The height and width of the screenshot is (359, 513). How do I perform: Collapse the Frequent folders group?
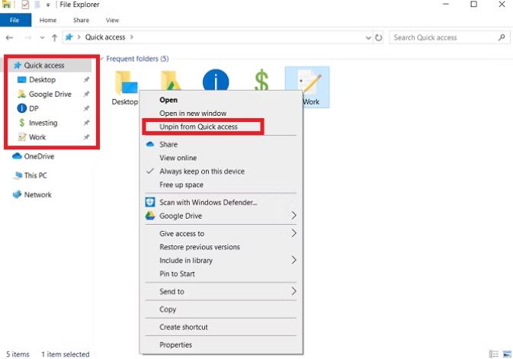click(x=100, y=59)
